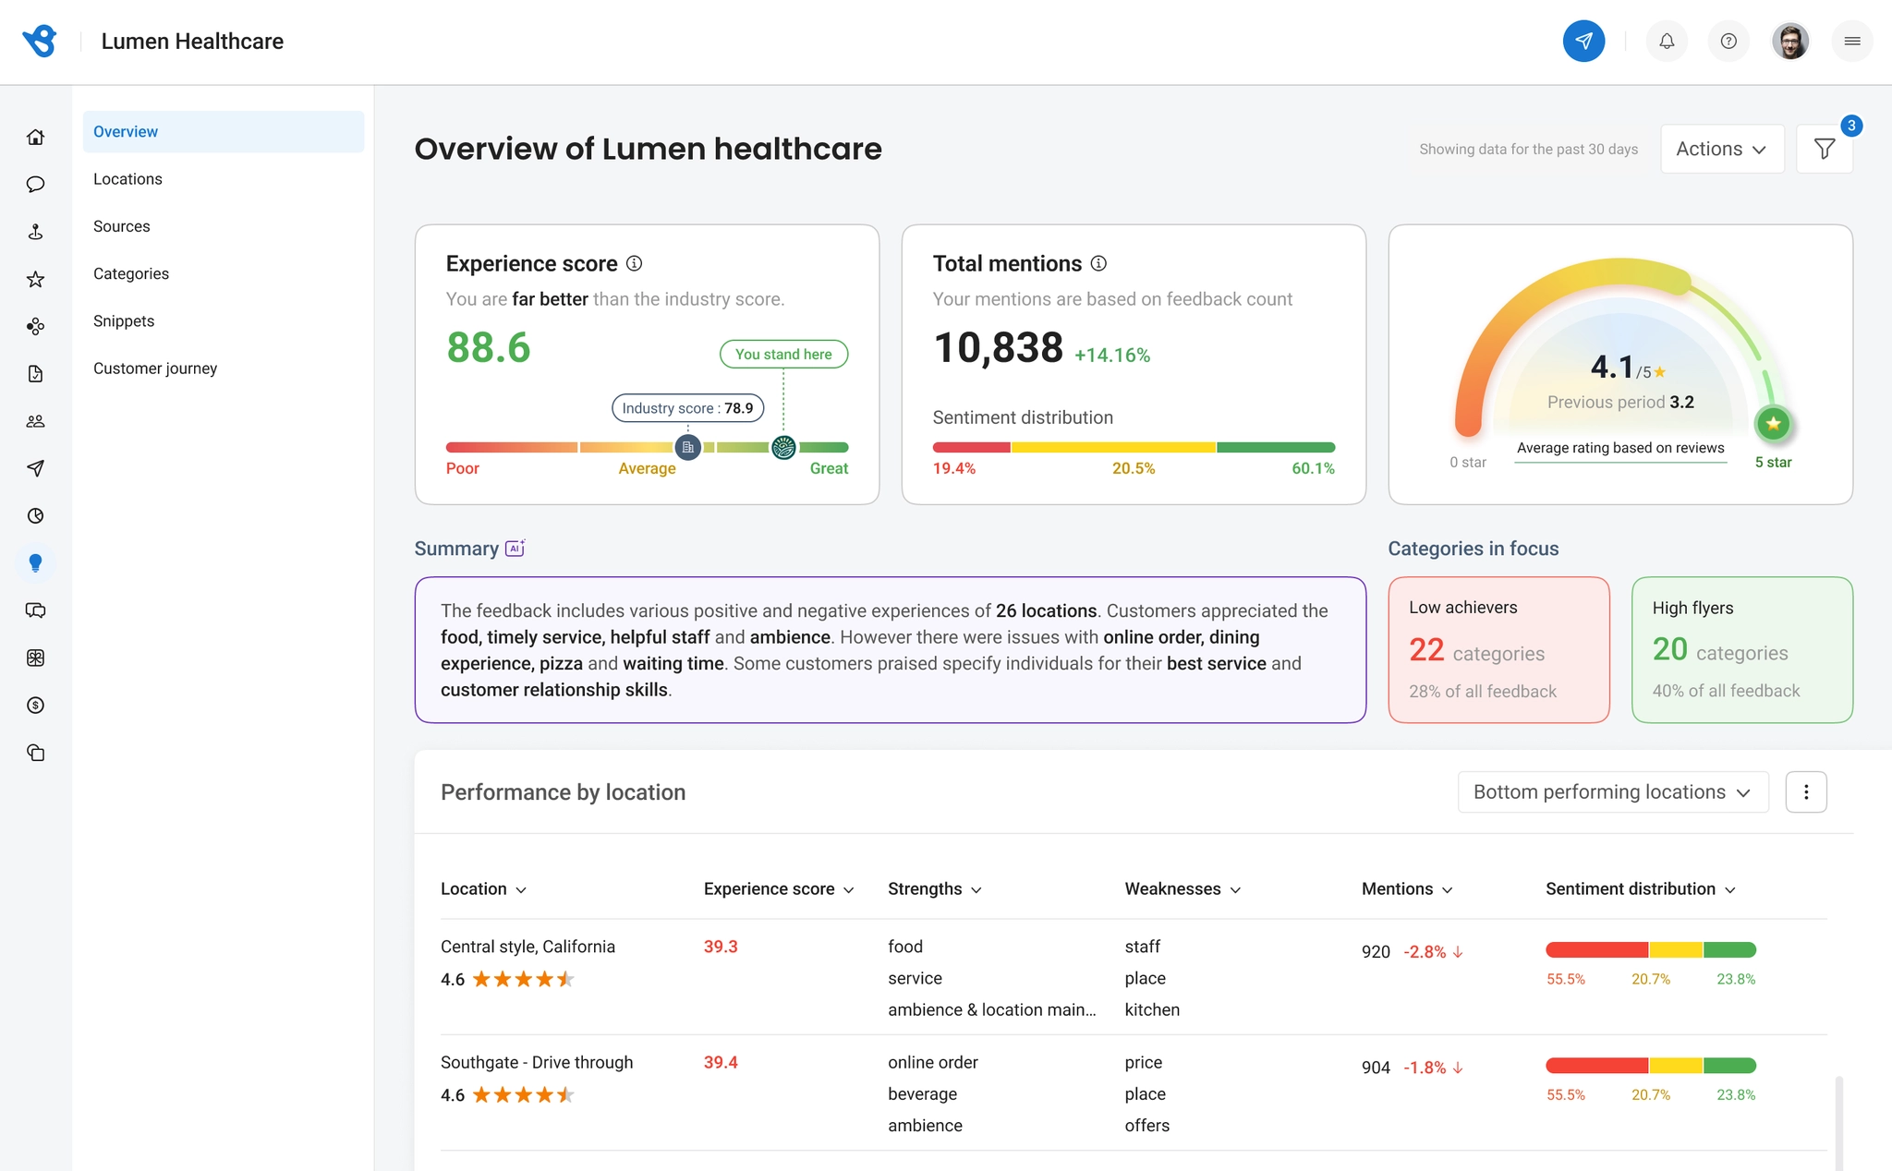1892x1171 pixels.
Task: Open the hamburger menu in header
Action: [x=1852, y=41]
